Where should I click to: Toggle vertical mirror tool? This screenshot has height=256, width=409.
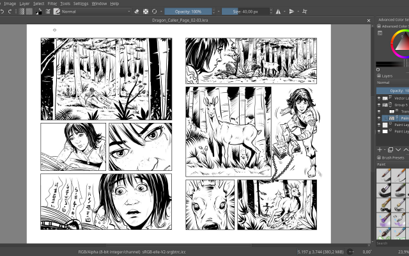point(291,12)
